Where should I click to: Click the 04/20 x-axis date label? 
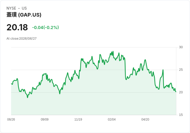(x=145, y=119)
